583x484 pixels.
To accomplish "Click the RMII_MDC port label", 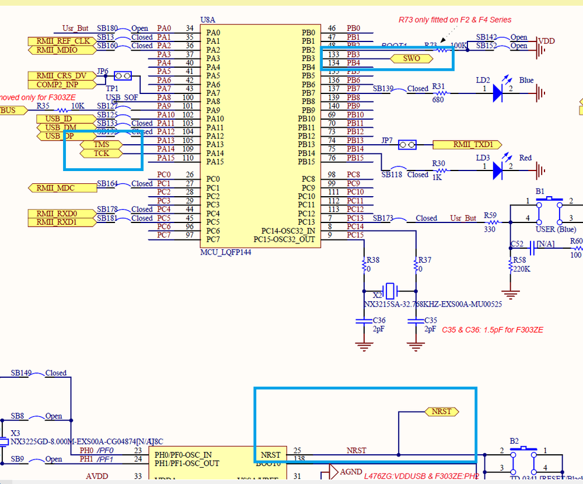I will coord(62,188).
